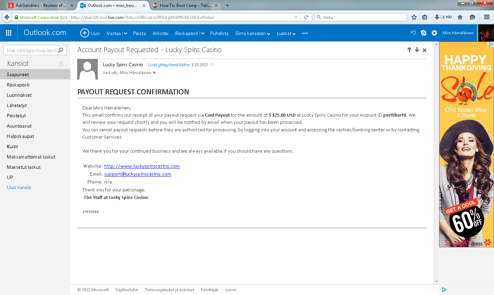Flag the message with flag icon

click(x=213, y=64)
